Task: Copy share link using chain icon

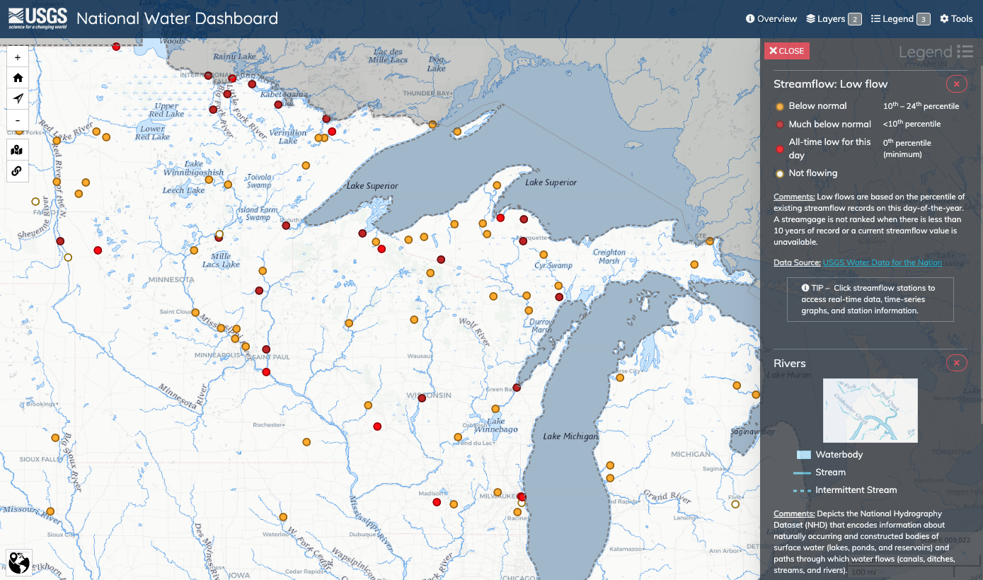Action: 18,170
